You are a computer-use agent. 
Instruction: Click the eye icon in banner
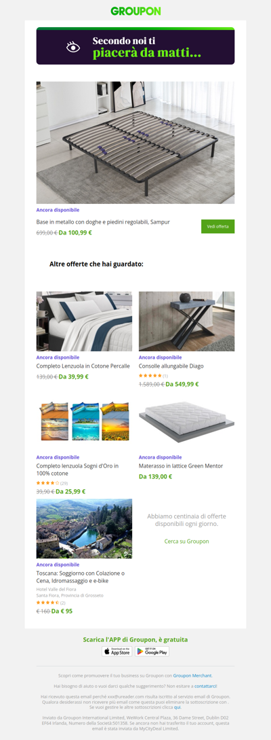pyautogui.click(x=73, y=47)
